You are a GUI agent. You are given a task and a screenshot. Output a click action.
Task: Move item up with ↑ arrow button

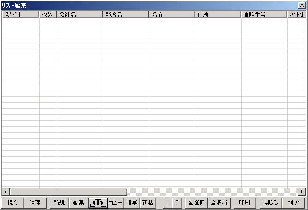[177, 203]
